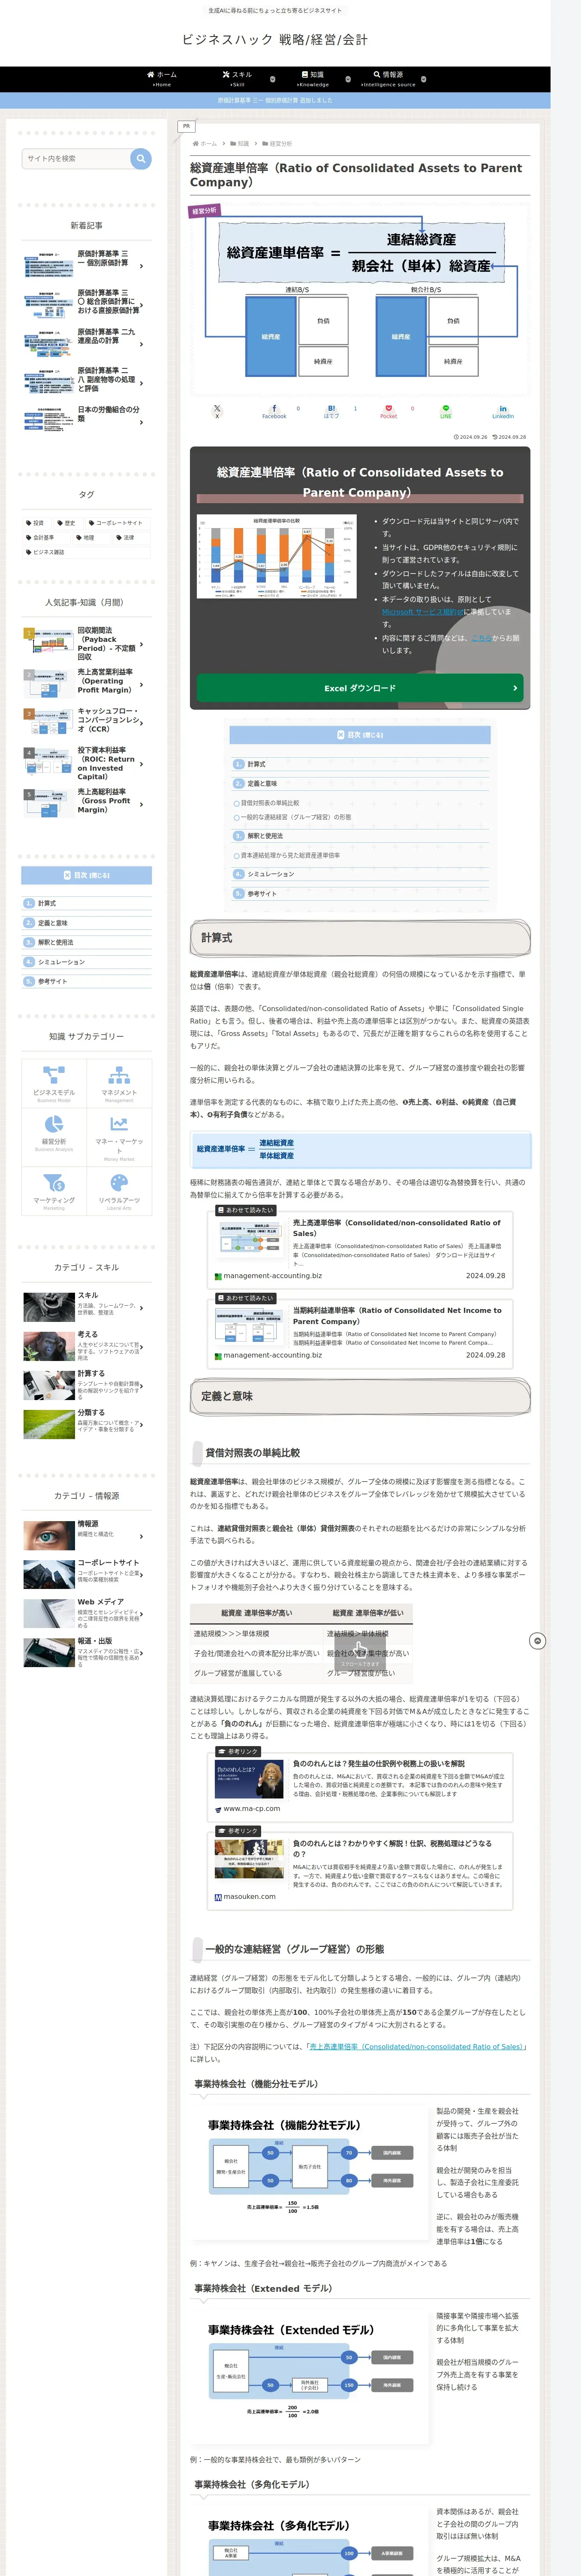Viewport: 581px width, 2576px height.
Task: Open the ホーム menu item
Action: (162, 78)
